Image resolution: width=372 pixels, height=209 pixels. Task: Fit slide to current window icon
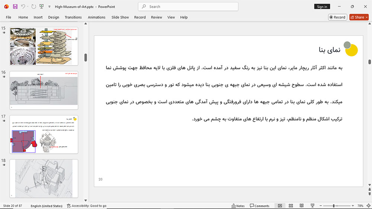pyautogui.click(x=368, y=206)
